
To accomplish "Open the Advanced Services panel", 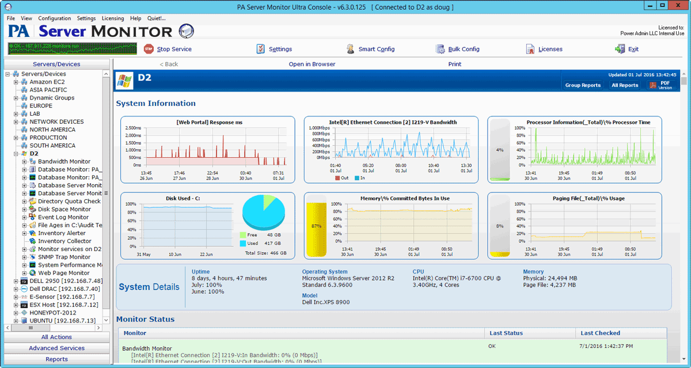I will coord(56,348).
